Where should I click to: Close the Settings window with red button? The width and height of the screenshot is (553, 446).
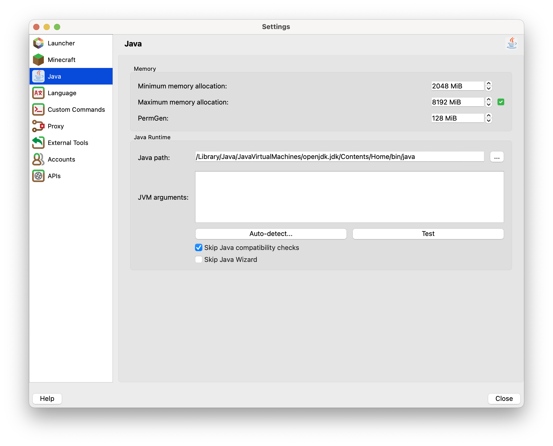[x=36, y=27]
